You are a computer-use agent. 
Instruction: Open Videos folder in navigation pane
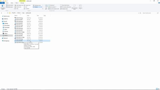coord(6,33)
